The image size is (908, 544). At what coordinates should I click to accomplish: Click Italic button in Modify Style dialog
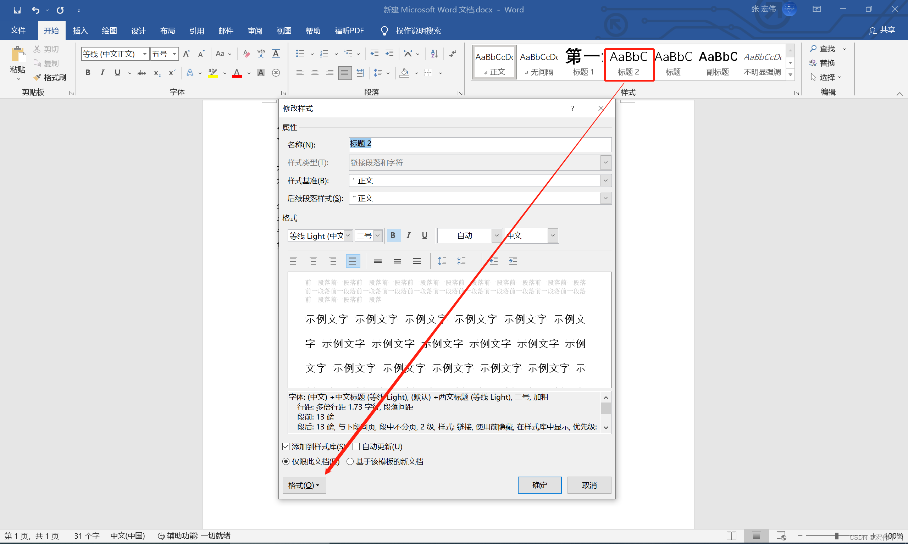[x=408, y=235]
